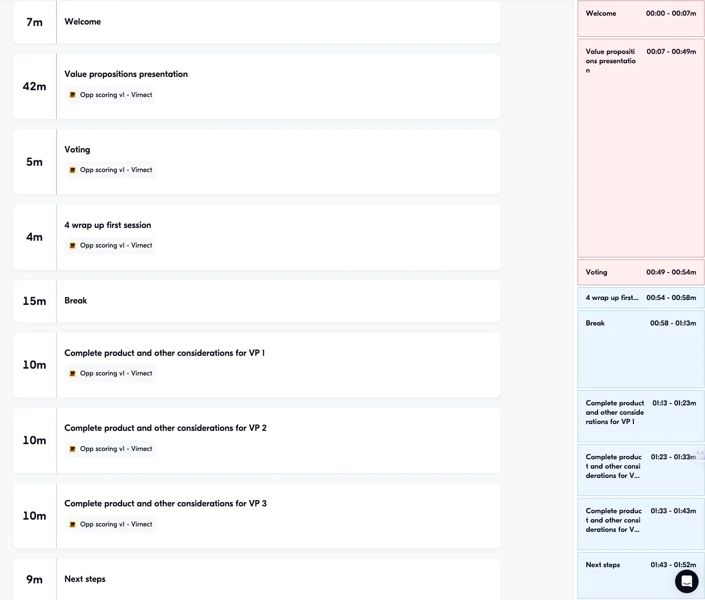Click the Miro icon in the VP 3 card
The width and height of the screenshot is (705, 600).
(x=73, y=525)
